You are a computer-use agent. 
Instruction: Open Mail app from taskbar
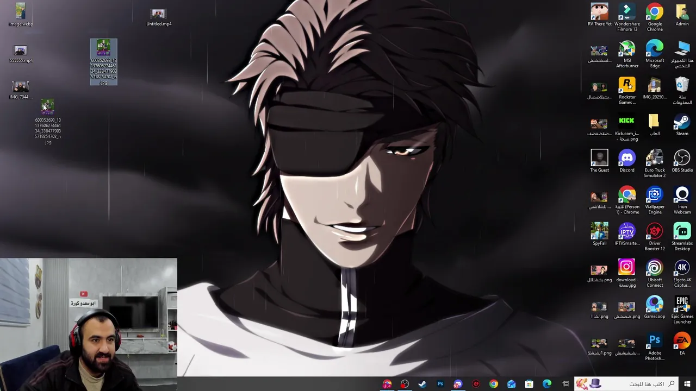point(511,384)
